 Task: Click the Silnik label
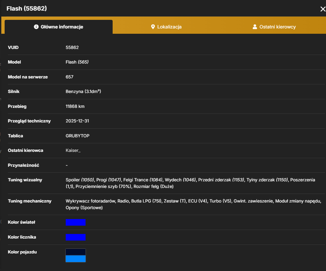click(13, 91)
